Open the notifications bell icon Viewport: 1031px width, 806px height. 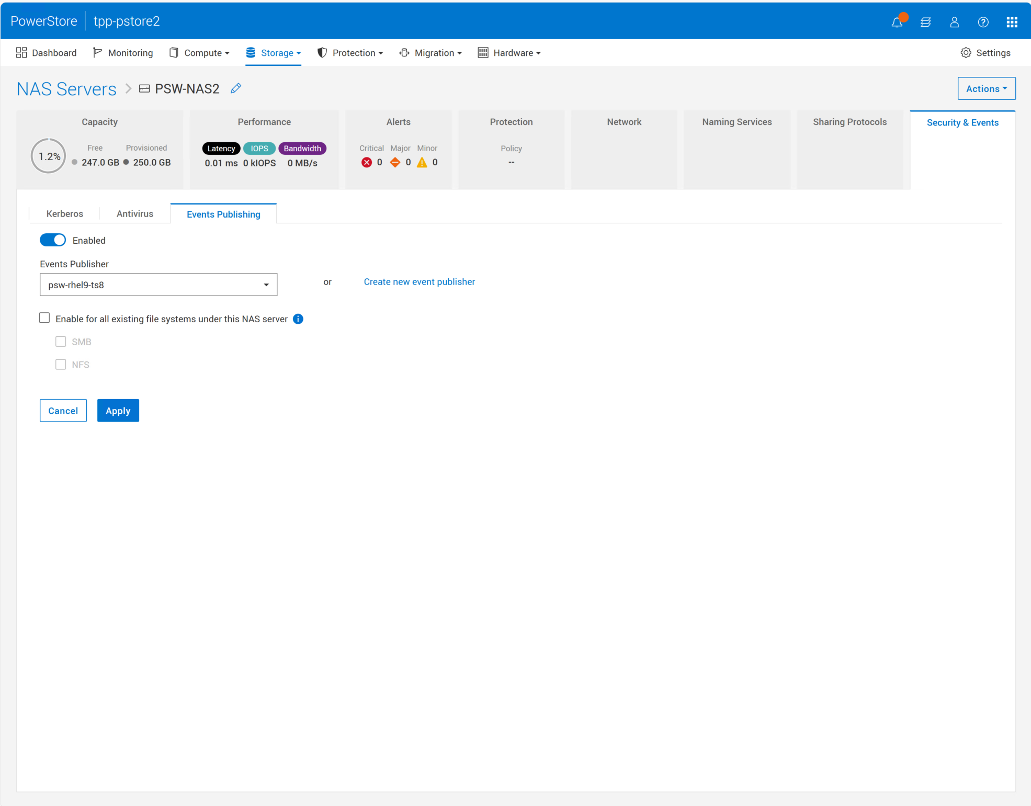coord(897,22)
